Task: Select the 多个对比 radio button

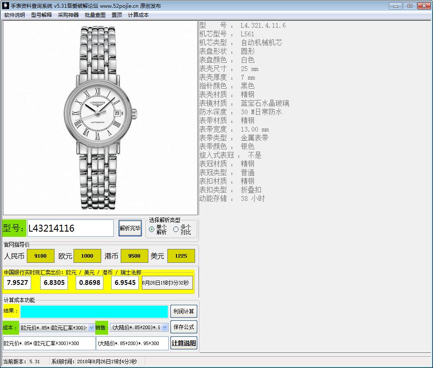Action: point(182,229)
